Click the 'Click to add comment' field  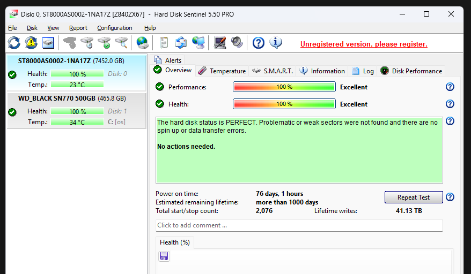tap(299, 225)
